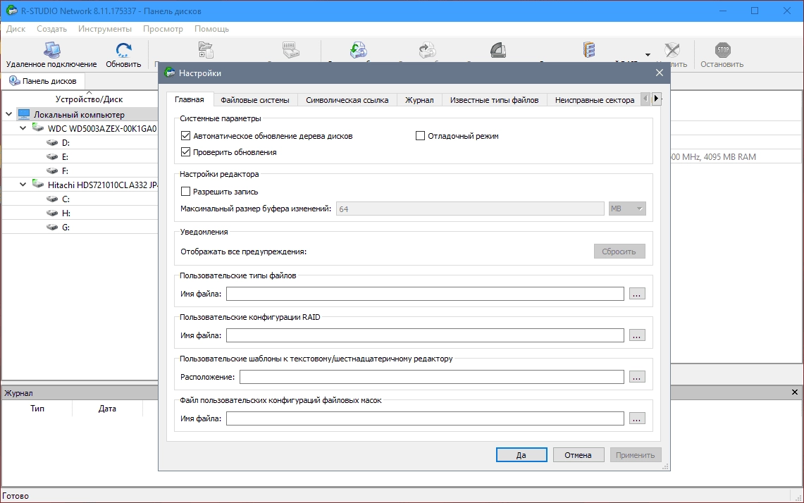Close the Настройки dialog
This screenshot has width=804, height=503.
tap(660, 73)
